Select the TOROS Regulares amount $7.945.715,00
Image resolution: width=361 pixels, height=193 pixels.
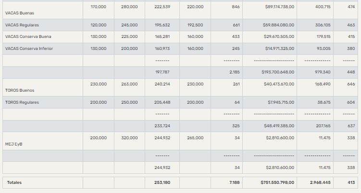point(281,102)
